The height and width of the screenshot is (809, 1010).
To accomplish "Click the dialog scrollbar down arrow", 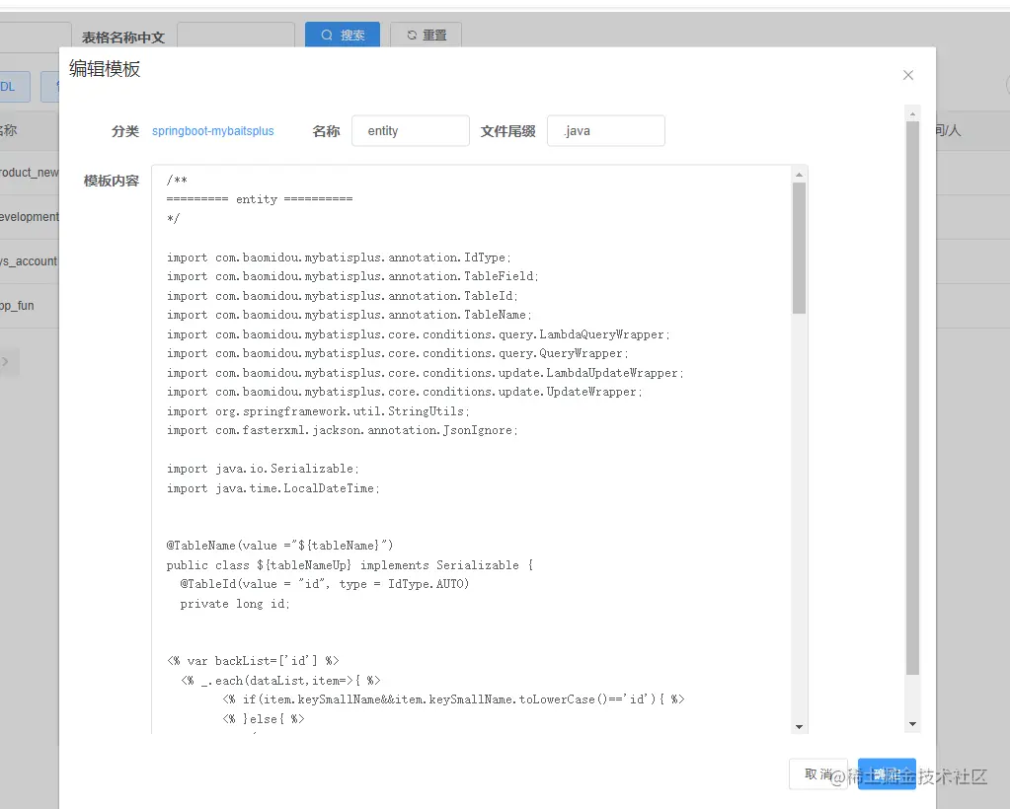I will pyautogui.click(x=912, y=724).
